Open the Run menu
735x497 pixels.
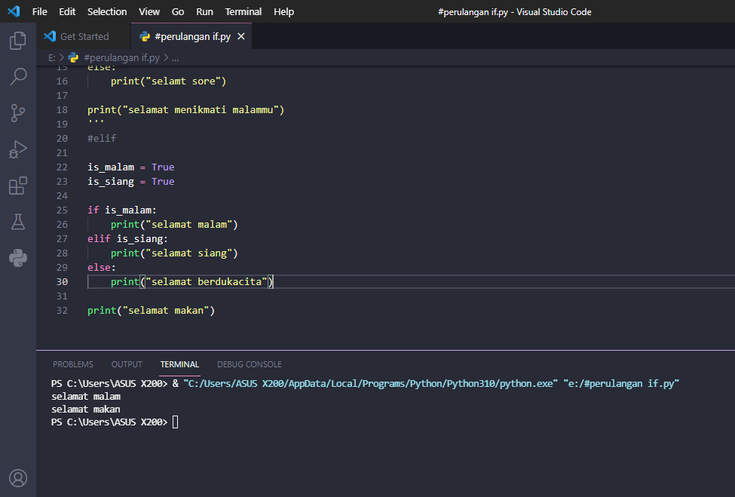(204, 11)
